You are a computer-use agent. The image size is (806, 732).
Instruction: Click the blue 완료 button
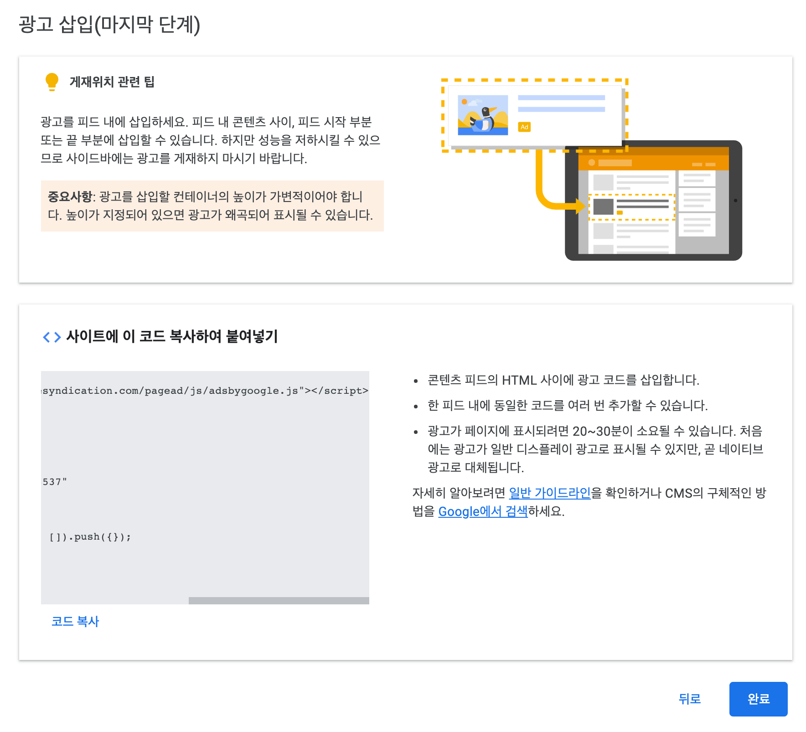tap(758, 699)
